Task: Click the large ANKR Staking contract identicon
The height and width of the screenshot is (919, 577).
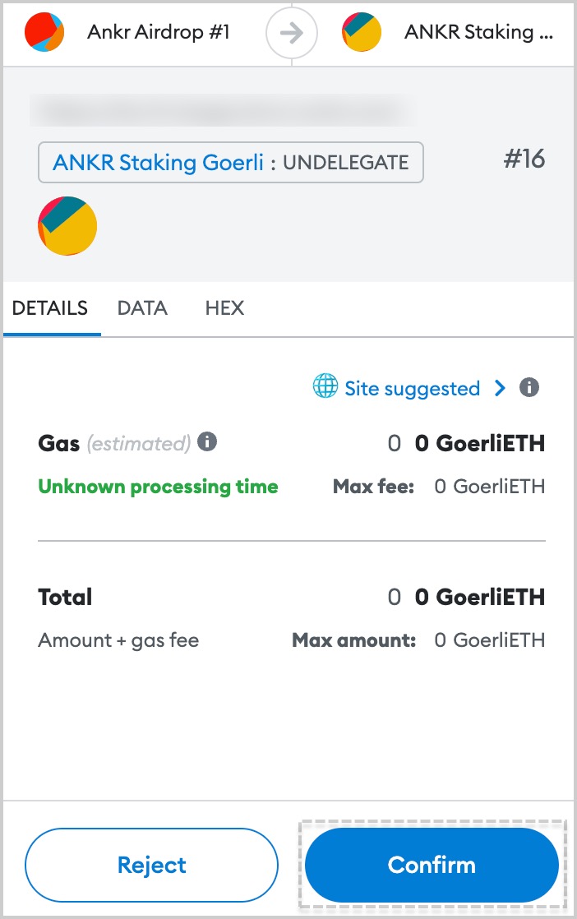Action: 67,226
